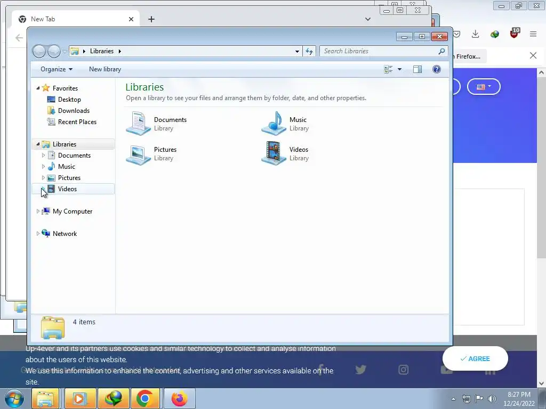Open Recent Places in sidebar

coord(77,122)
